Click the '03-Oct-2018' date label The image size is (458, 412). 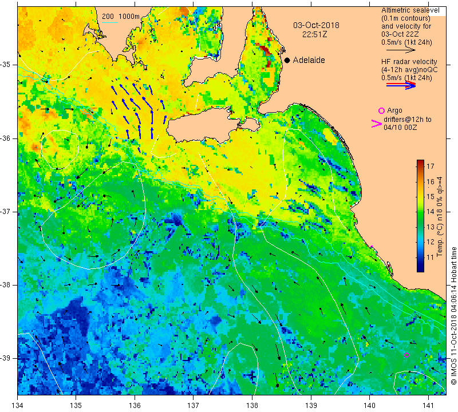coord(316,25)
